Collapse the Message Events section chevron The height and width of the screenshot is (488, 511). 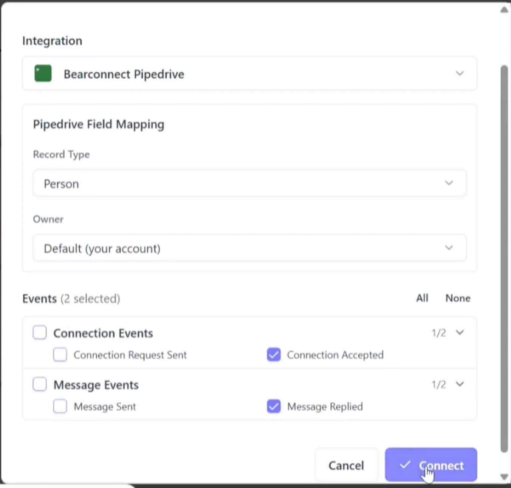tap(460, 384)
